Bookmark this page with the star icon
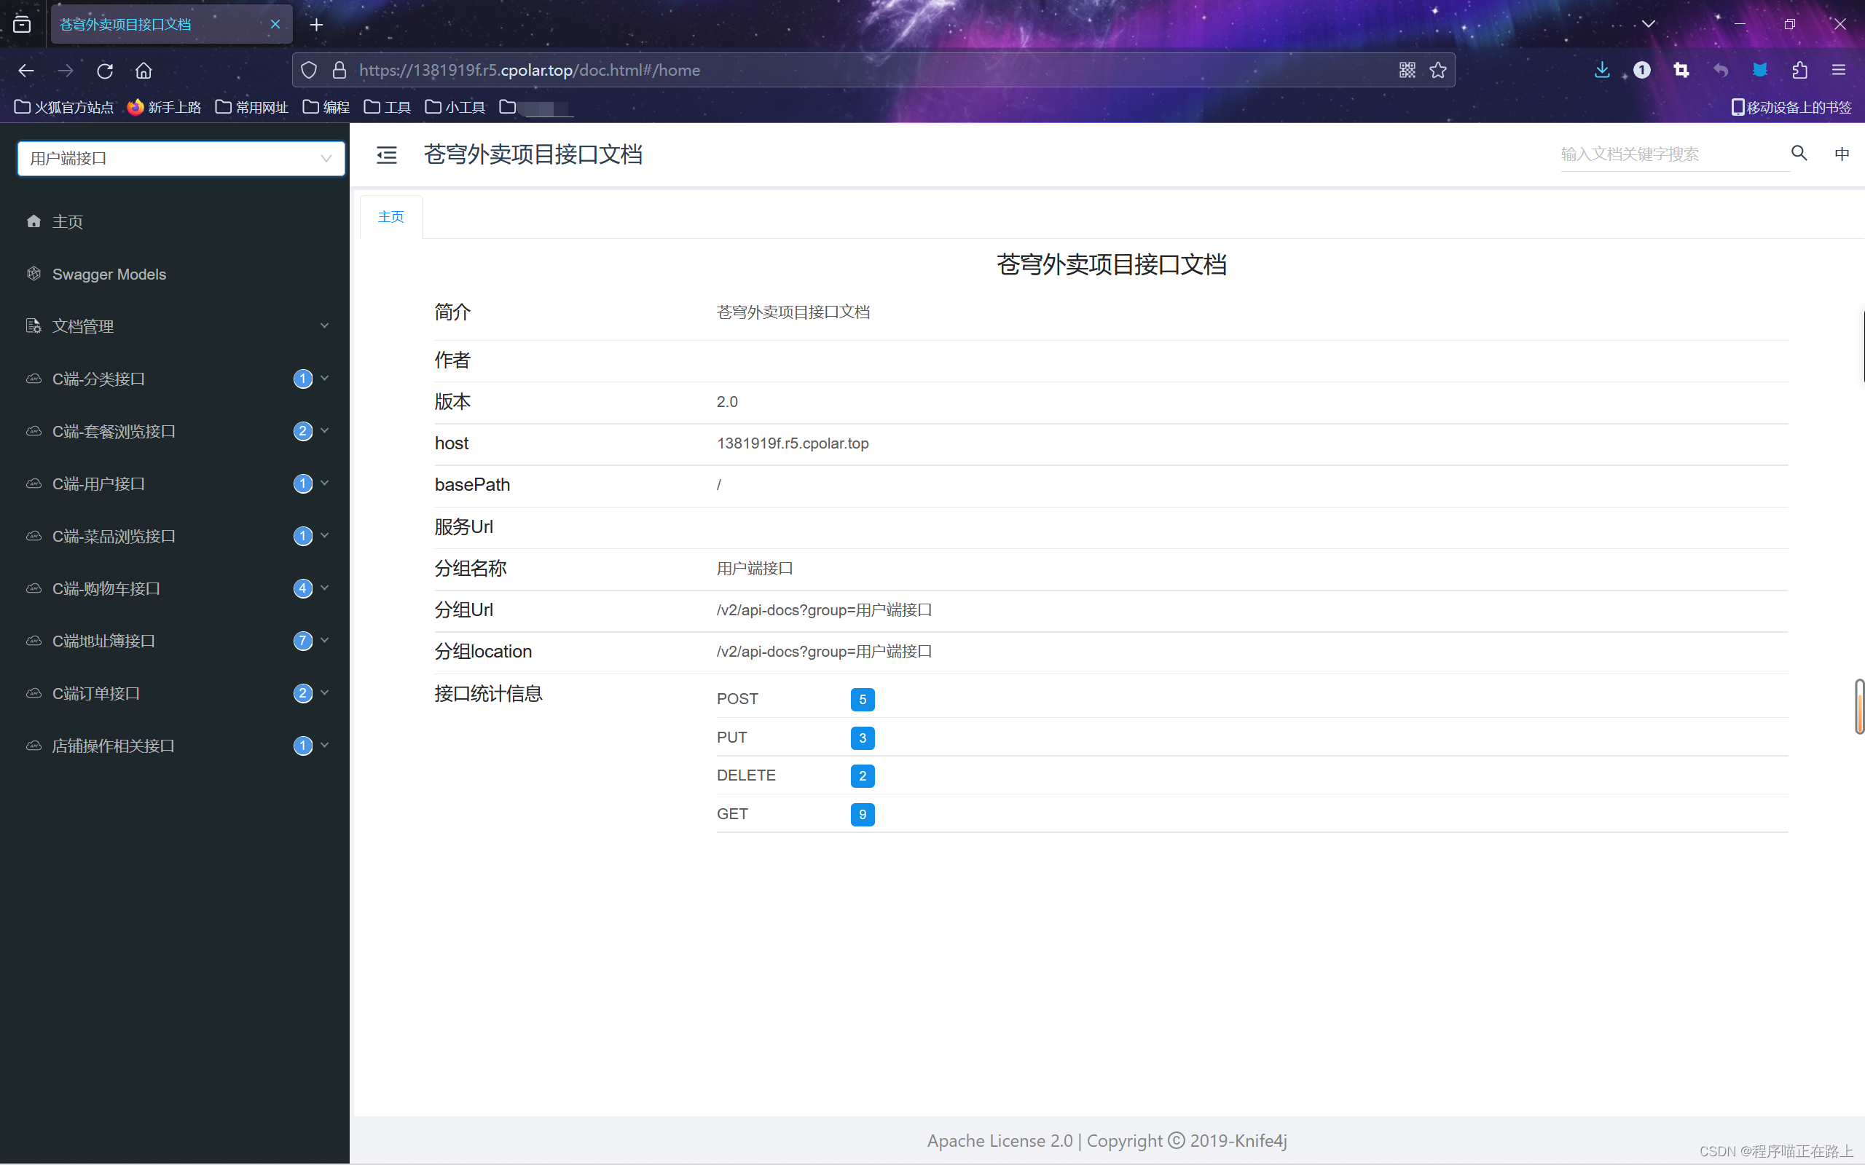 pyautogui.click(x=1437, y=70)
